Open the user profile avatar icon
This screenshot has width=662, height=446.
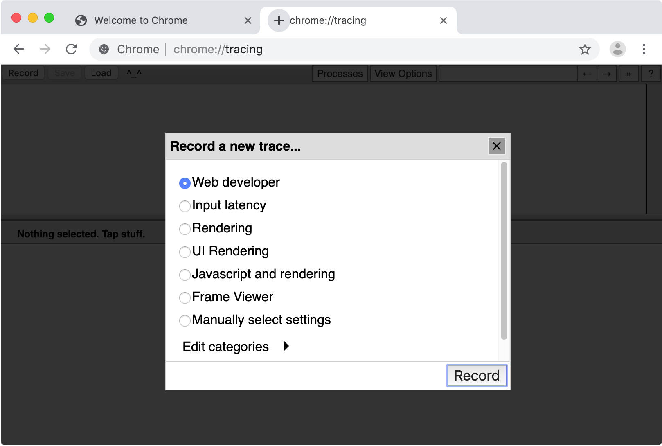coord(618,49)
